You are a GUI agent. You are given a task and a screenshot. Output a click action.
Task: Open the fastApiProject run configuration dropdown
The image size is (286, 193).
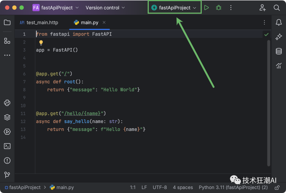tap(174, 8)
